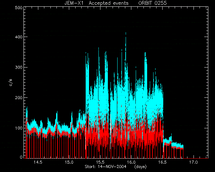Click the y-axis label c/s
This screenshot has height=172, width=215.
(x=11, y=82)
